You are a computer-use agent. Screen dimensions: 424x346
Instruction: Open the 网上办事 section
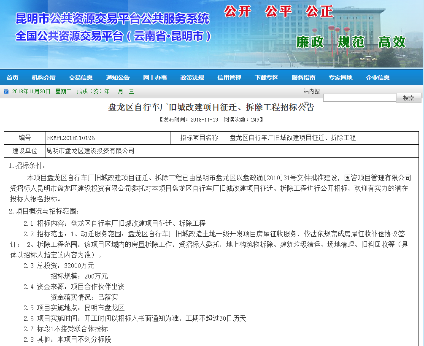(155, 78)
